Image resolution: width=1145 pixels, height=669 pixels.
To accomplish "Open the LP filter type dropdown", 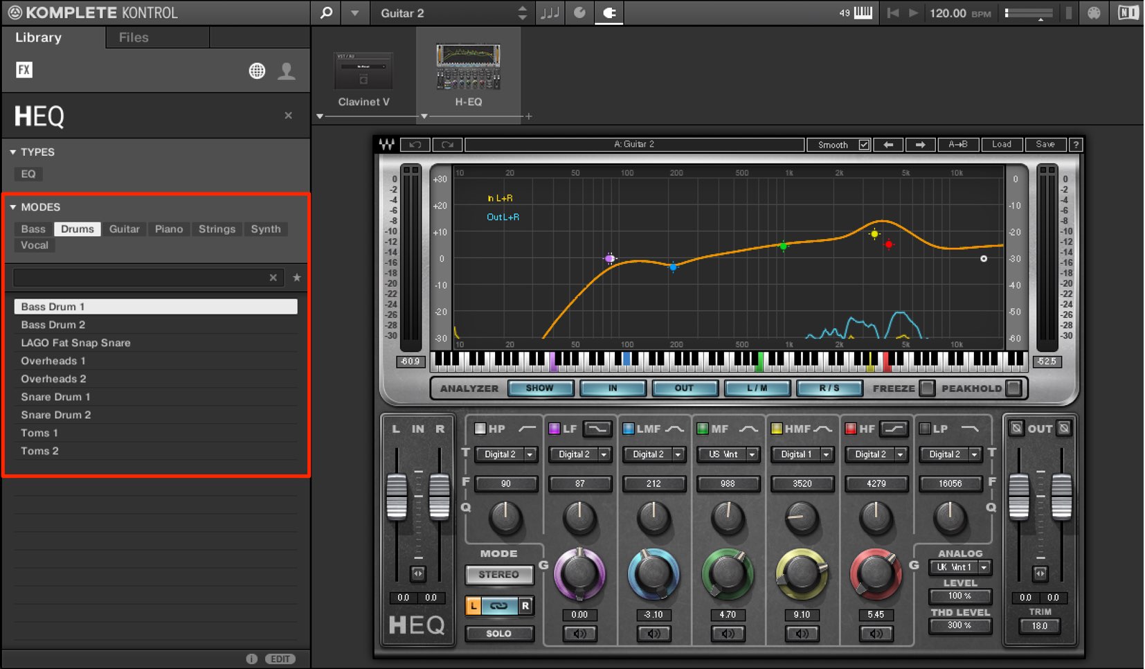I will (x=975, y=454).
